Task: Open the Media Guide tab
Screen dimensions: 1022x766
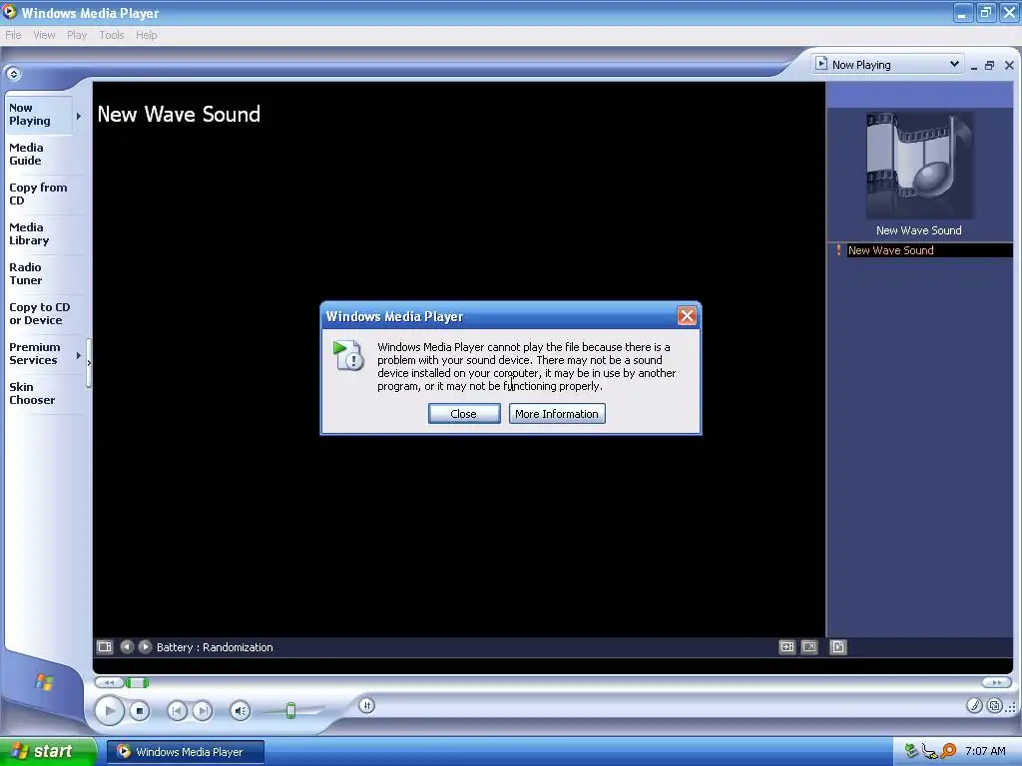Action: click(43, 155)
